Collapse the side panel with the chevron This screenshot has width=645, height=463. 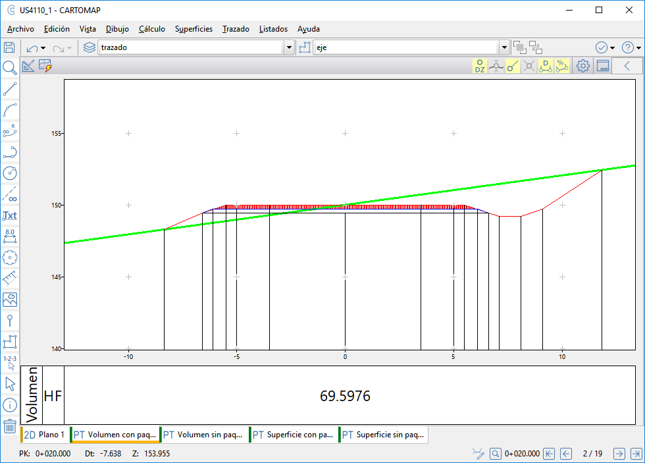point(627,66)
